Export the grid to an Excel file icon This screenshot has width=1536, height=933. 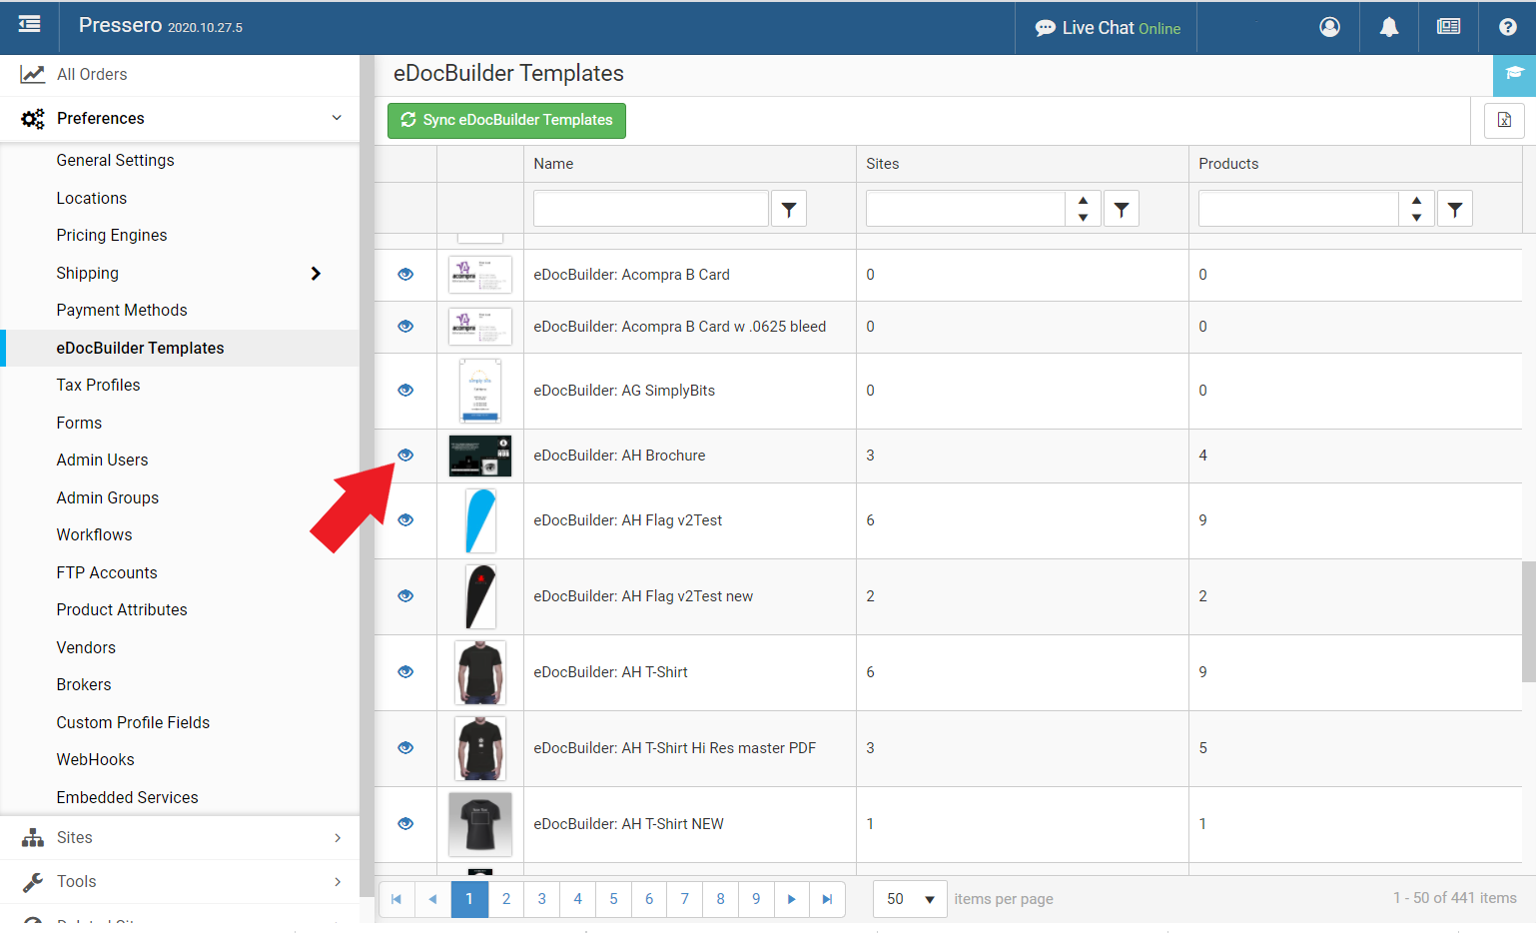coord(1504,121)
